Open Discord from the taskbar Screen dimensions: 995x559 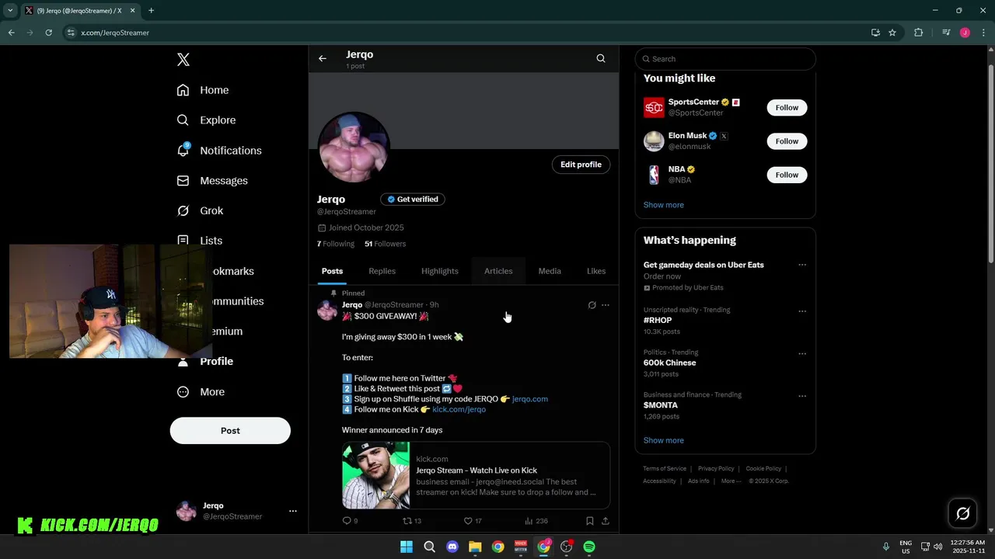tap(452, 547)
